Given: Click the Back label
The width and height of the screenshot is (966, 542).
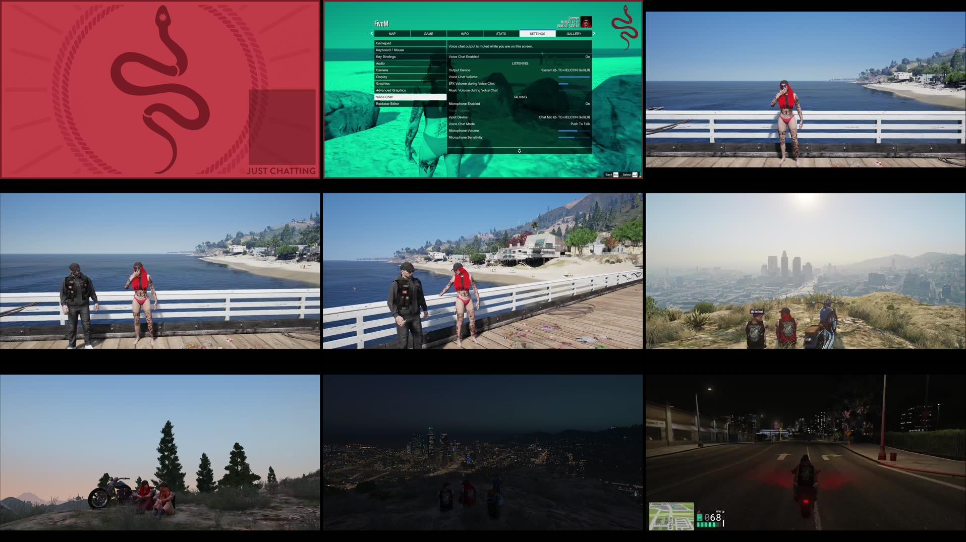Looking at the screenshot, I should pyautogui.click(x=608, y=175).
